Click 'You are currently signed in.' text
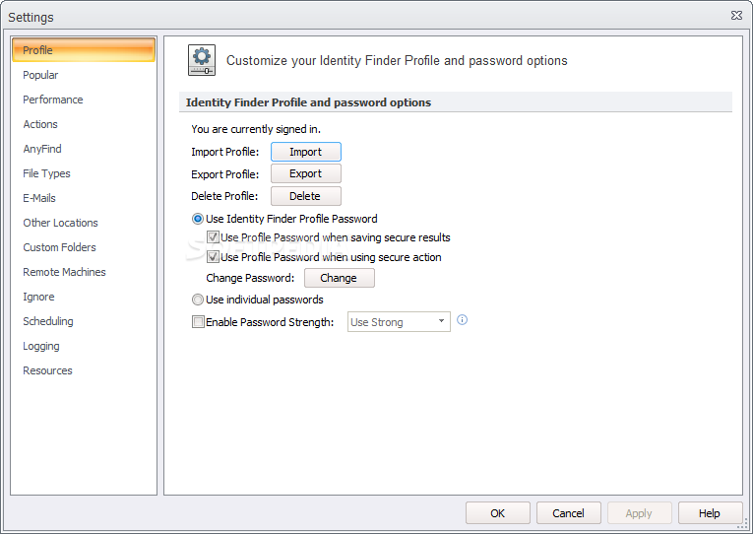The image size is (753, 534). click(x=256, y=129)
